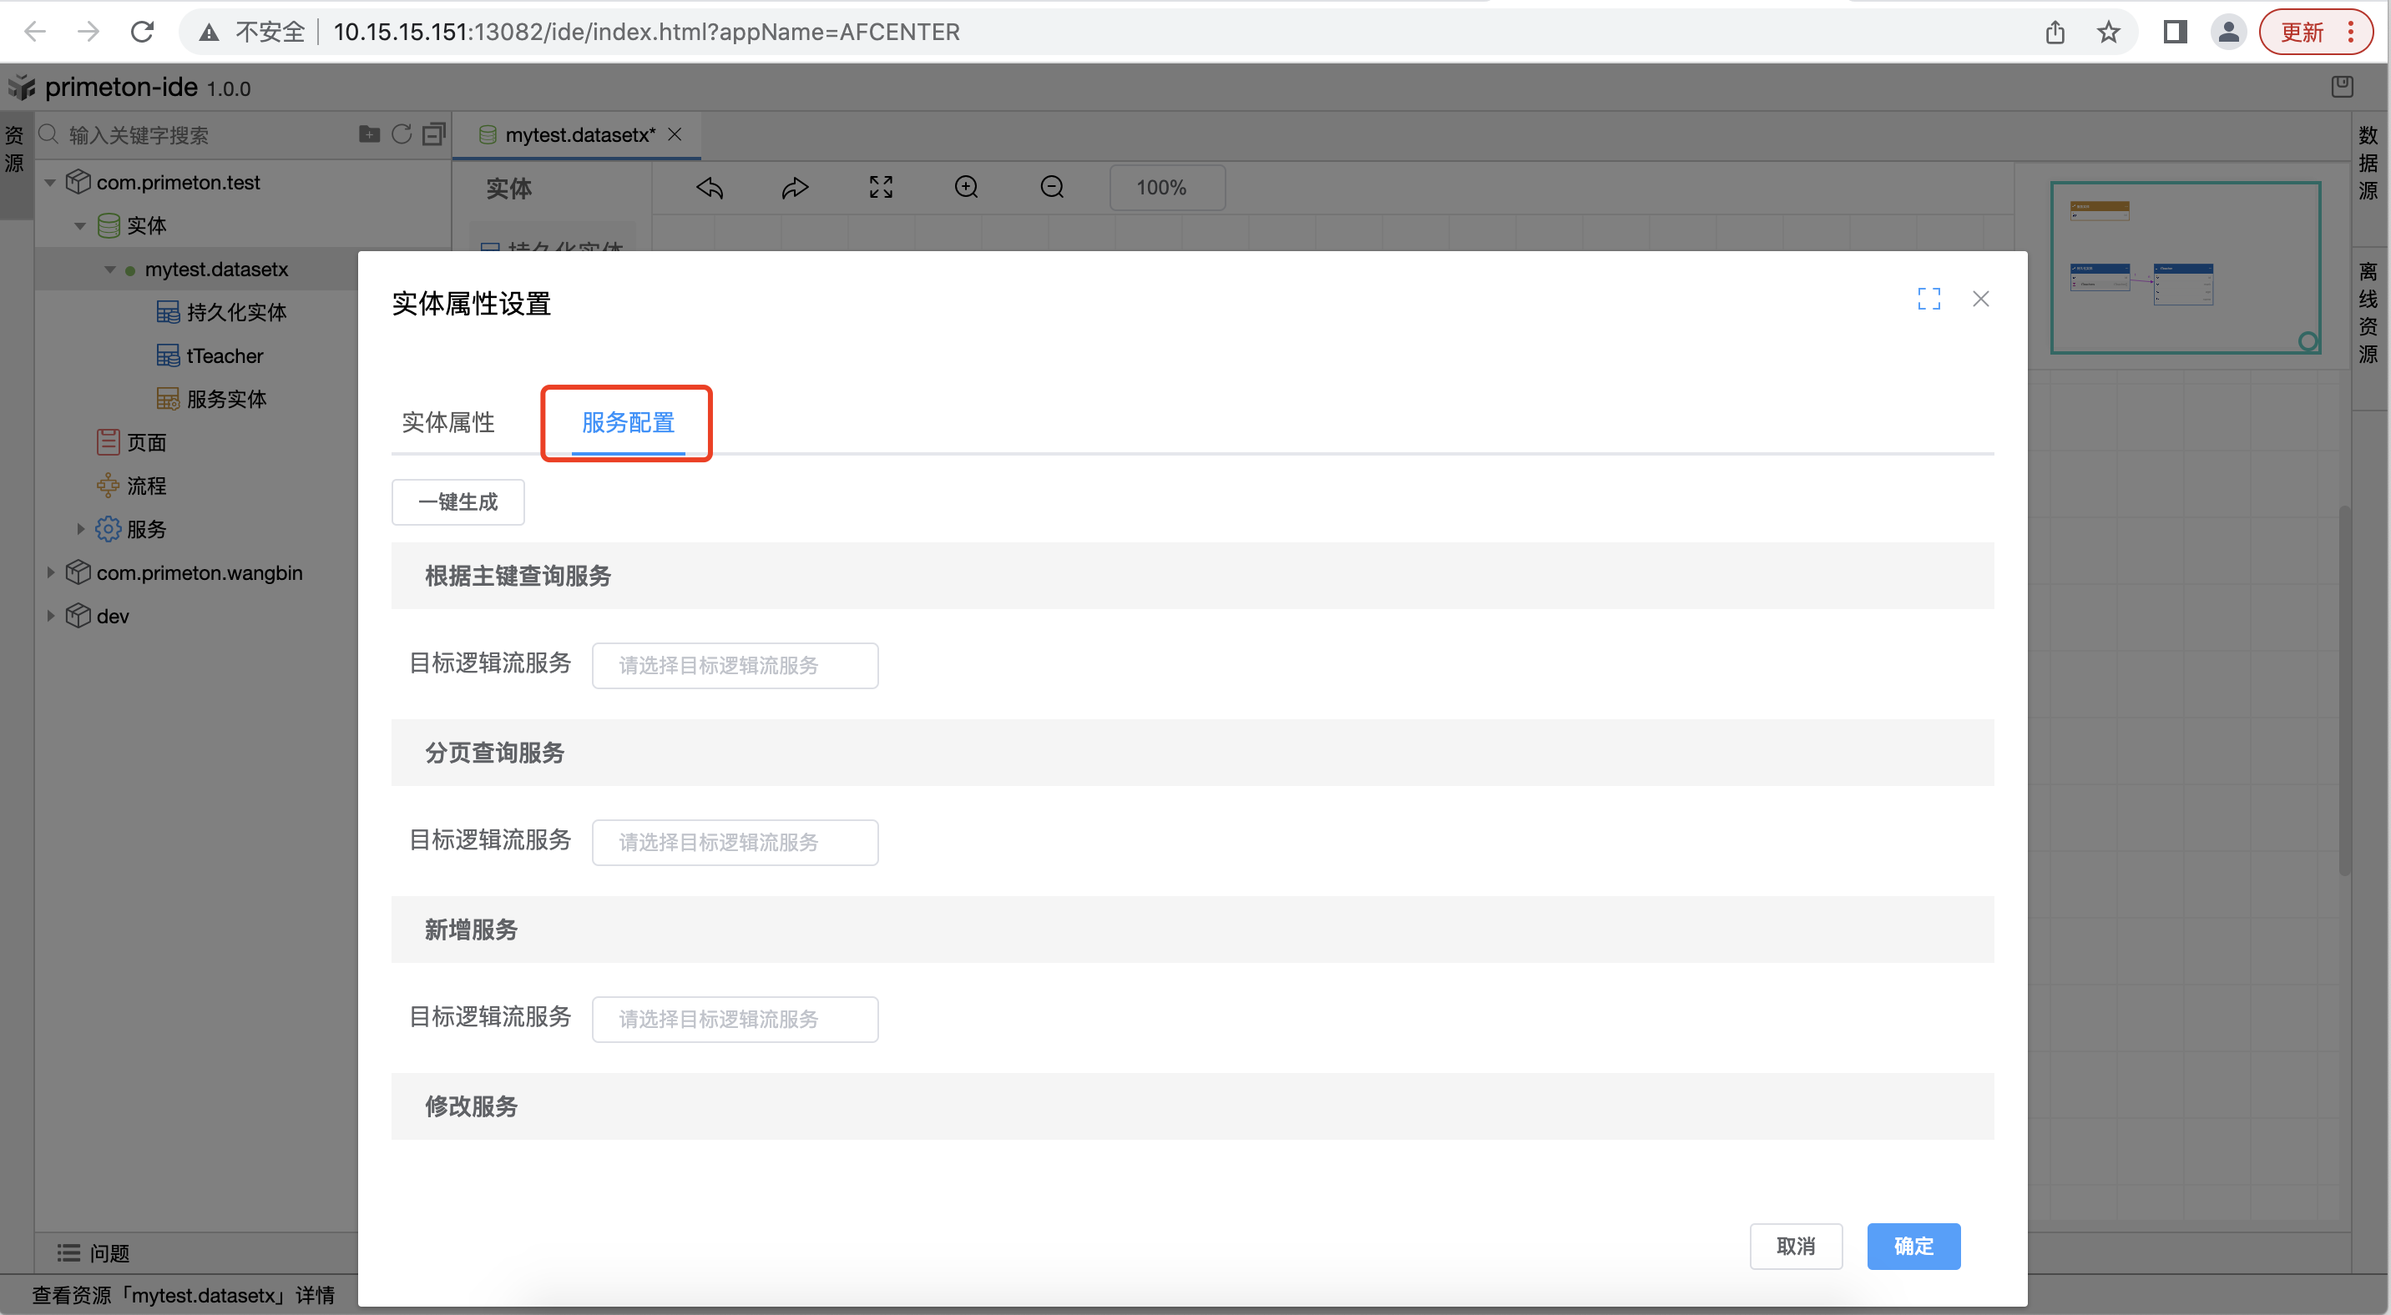Viewport: 2391px width, 1315px height.
Task: Open the 问题 panel
Action: coord(93,1253)
